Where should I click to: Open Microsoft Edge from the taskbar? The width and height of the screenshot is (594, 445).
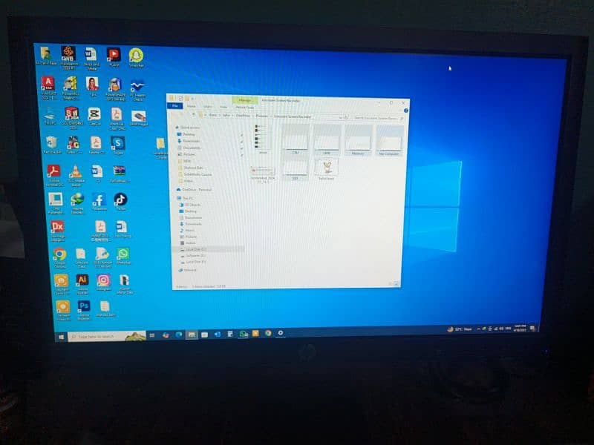coord(178,335)
